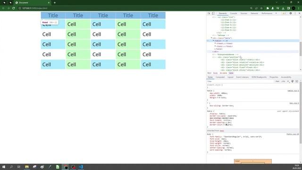Select body in the breadcrumb trail
The height and width of the screenshot is (170, 302).
[x=215, y=73]
